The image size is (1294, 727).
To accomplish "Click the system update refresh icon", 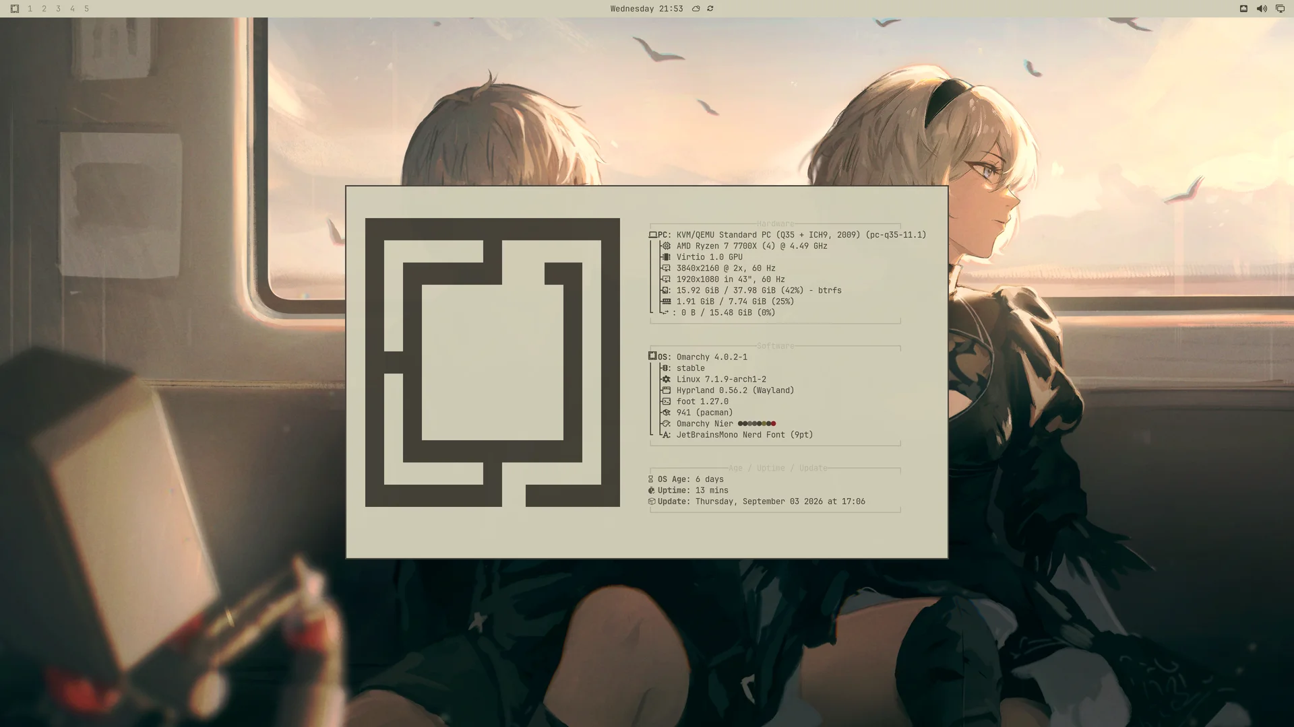I will point(710,9).
